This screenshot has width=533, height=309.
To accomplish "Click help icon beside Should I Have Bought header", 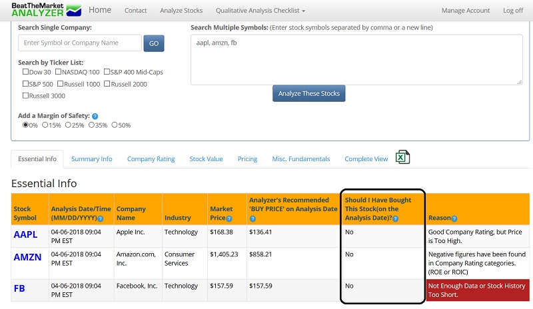I will 395,218.
